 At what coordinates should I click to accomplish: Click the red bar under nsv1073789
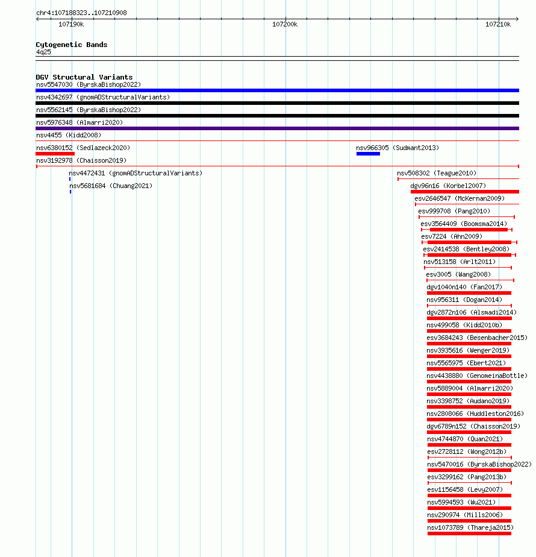[x=469, y=533]
